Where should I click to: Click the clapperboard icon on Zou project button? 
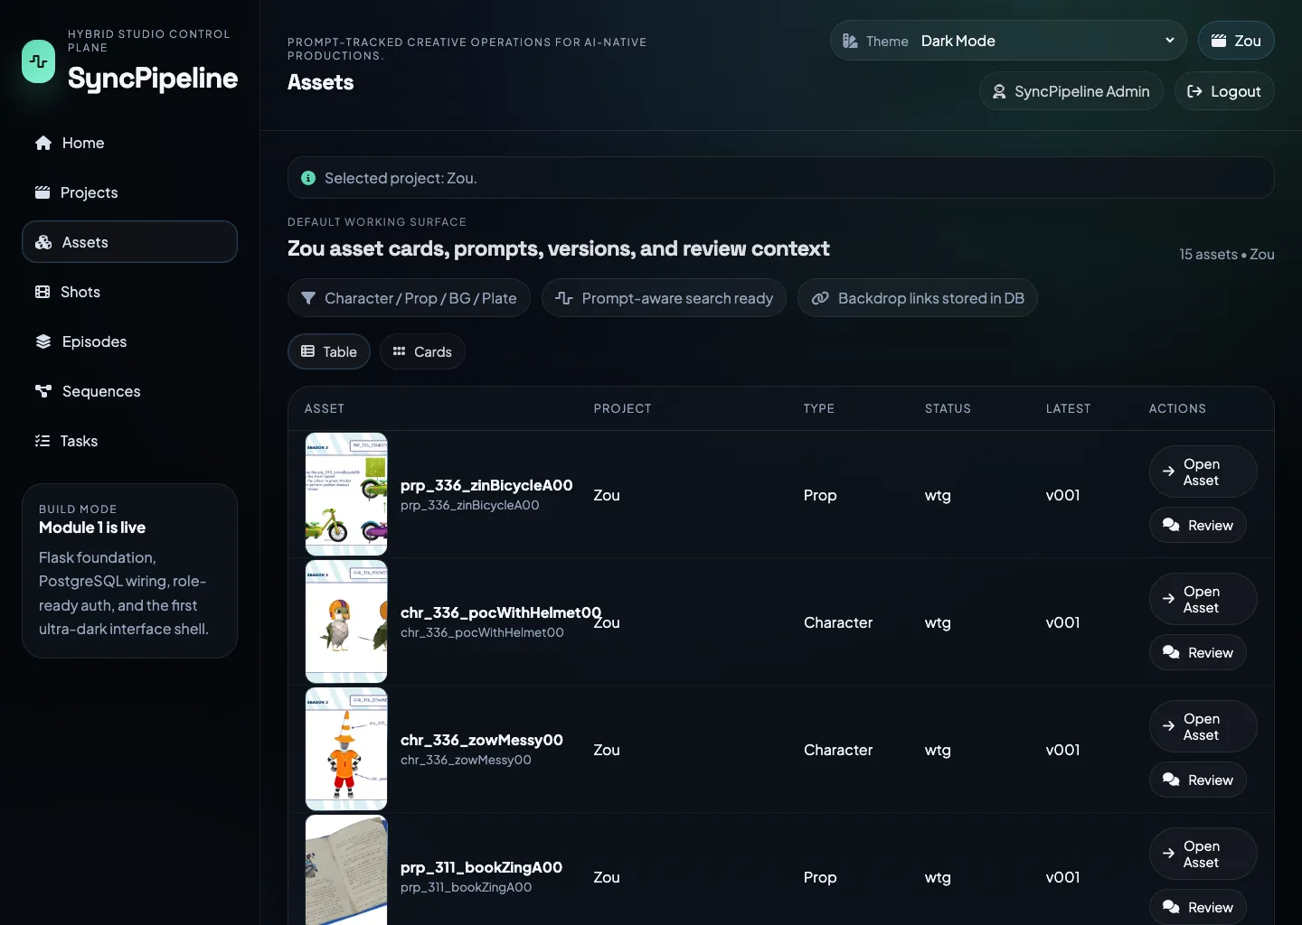[x=1219, y=41]
